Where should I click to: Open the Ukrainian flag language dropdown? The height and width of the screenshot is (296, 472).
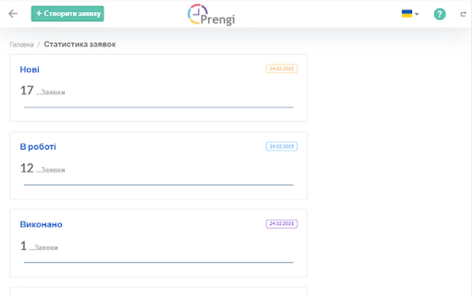pyautogui.click(x=410, y=14)
